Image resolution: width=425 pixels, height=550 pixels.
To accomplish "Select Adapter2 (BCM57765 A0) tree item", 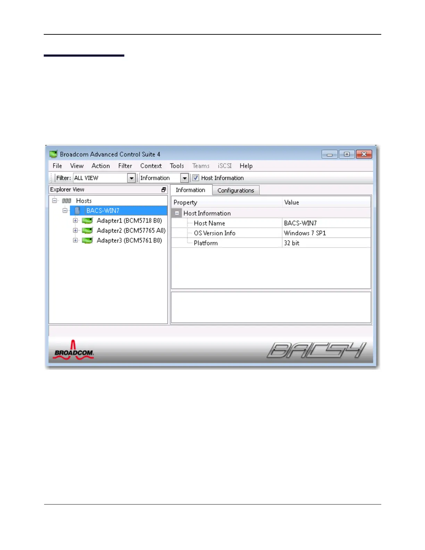I will [131, 231].
